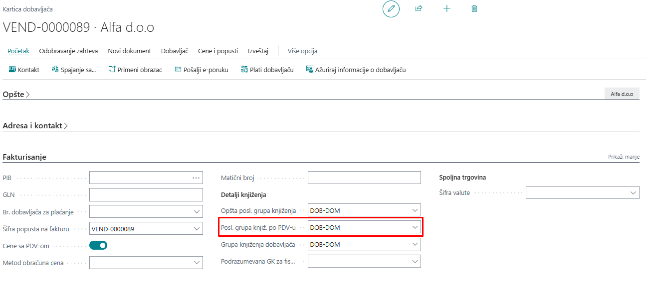
Task: Click Pošalji e-poruku action
Action: tap(202, 70)
